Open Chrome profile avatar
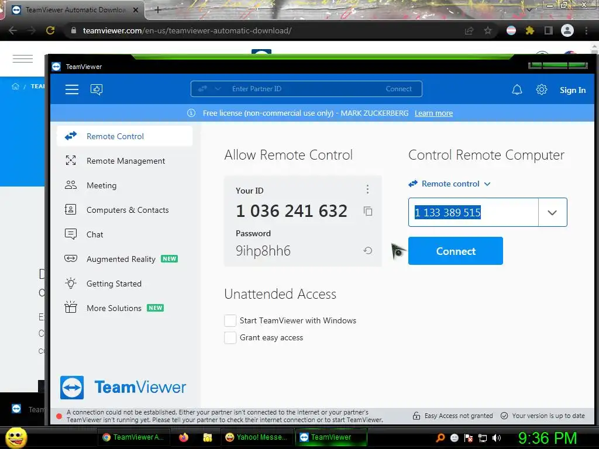Viewport: 599px width, 449px height. click(x=567, y=30)
